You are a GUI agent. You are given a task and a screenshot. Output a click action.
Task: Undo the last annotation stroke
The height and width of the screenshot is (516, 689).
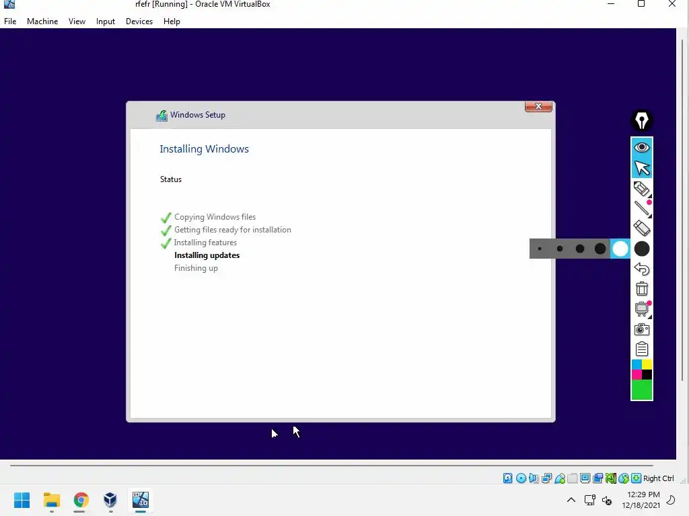tap(641, 269)
